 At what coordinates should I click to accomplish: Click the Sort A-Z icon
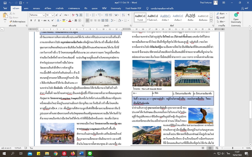click(x=123, y=15)
